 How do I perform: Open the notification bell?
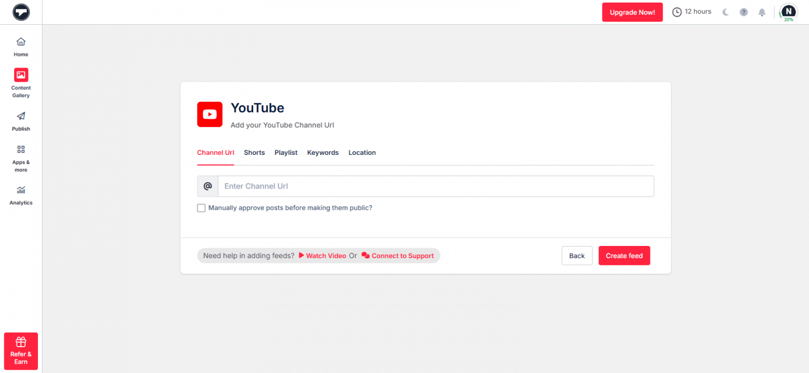pyautogui.click(x=762, y=12)
